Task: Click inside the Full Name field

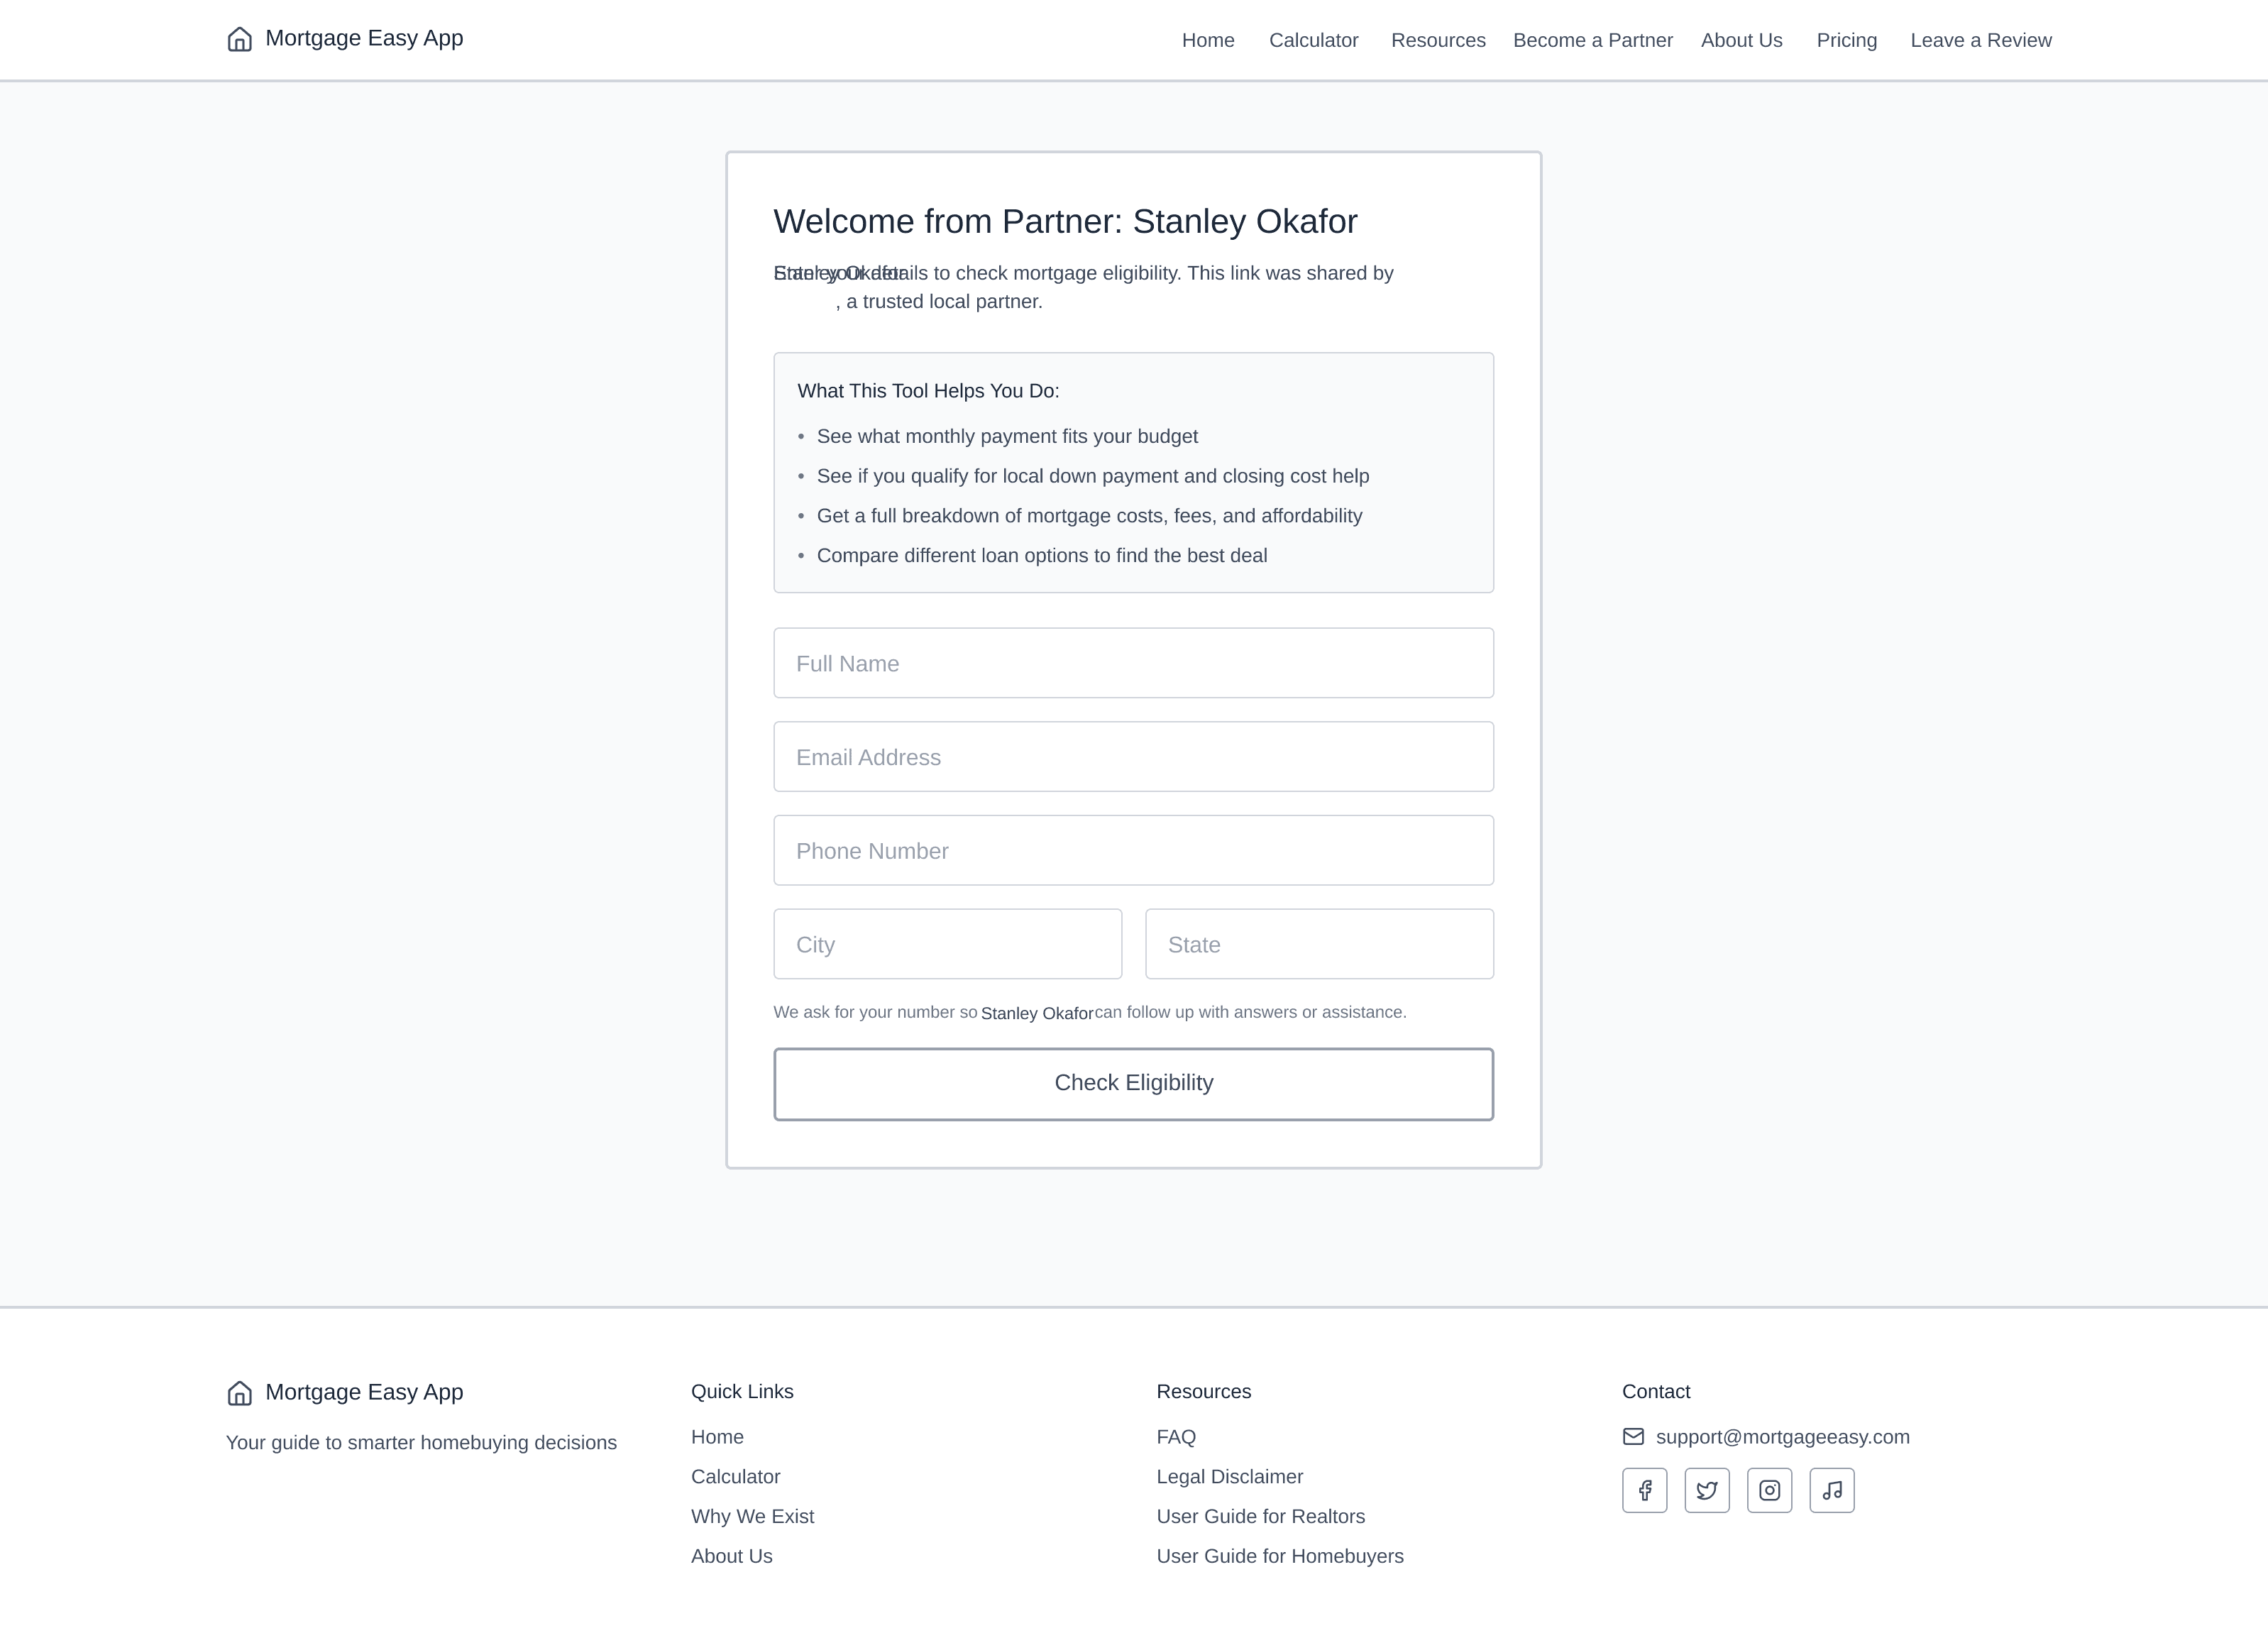Action: (1133, 663)
